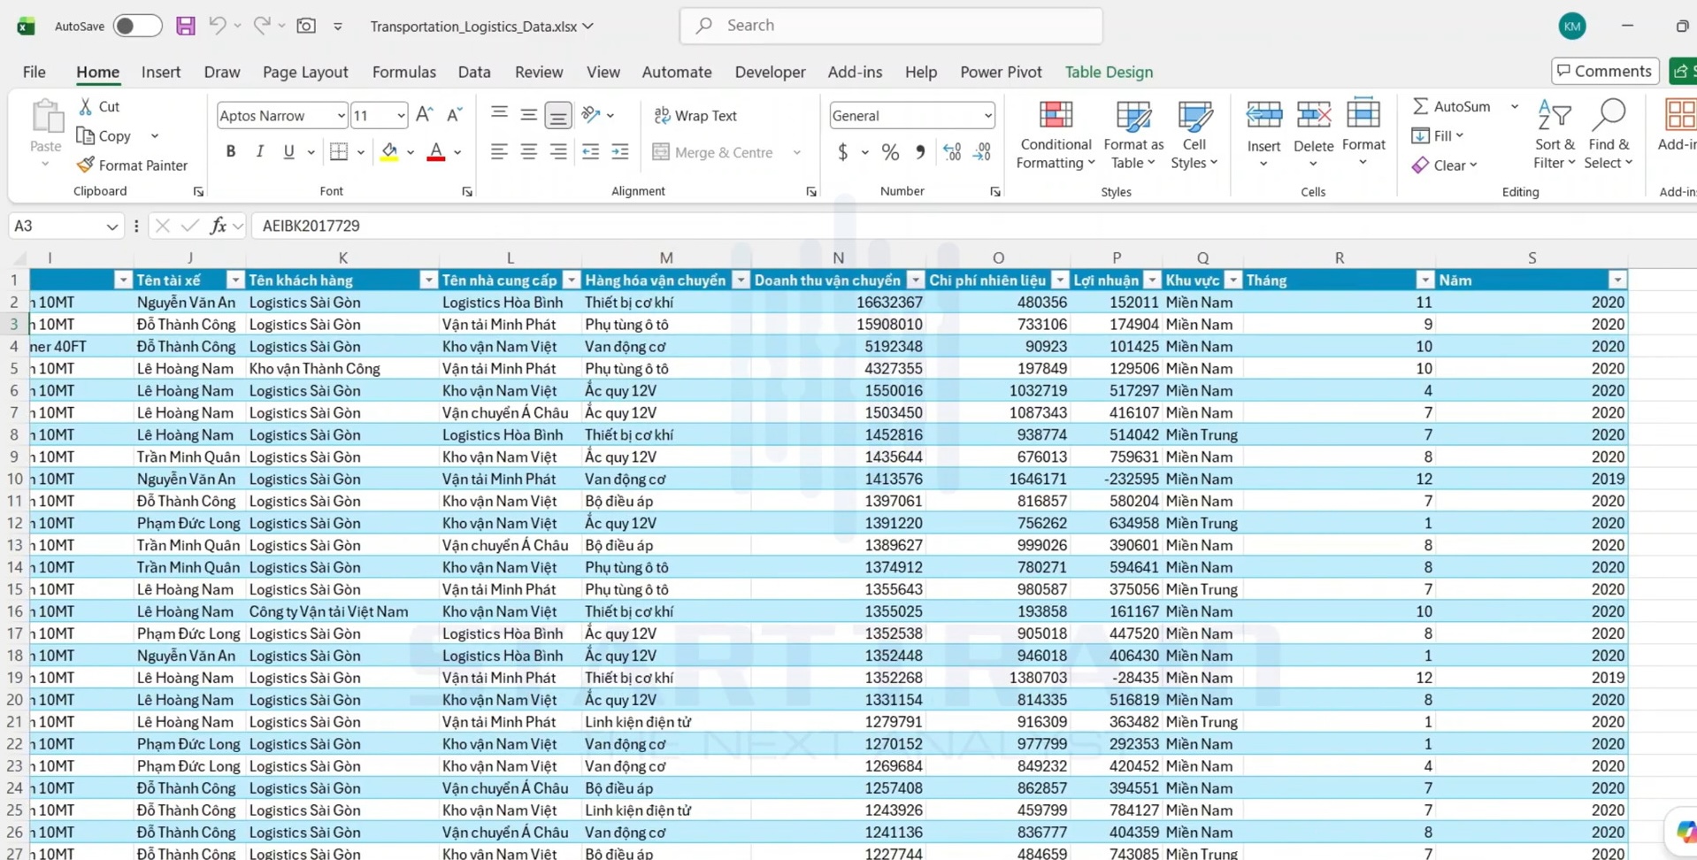This screenshot has width=1697, height=860.
Task: Toggle Bold formatting
Action: click(231, 152)
